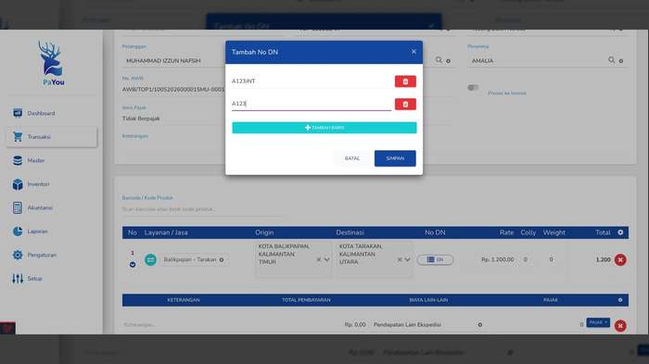Viewport: 649px width, 364px height.
Task: Open the Destinasi dropdown arrow
Action: click(x=407, y=259)
